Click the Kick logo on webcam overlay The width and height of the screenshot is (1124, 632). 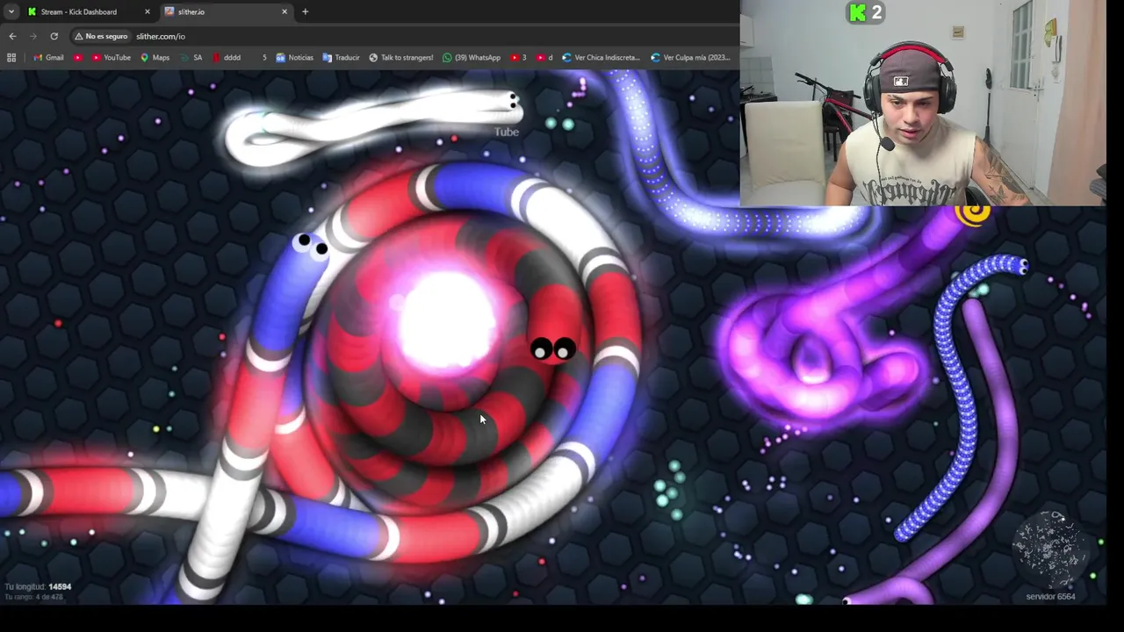point(857,12)
